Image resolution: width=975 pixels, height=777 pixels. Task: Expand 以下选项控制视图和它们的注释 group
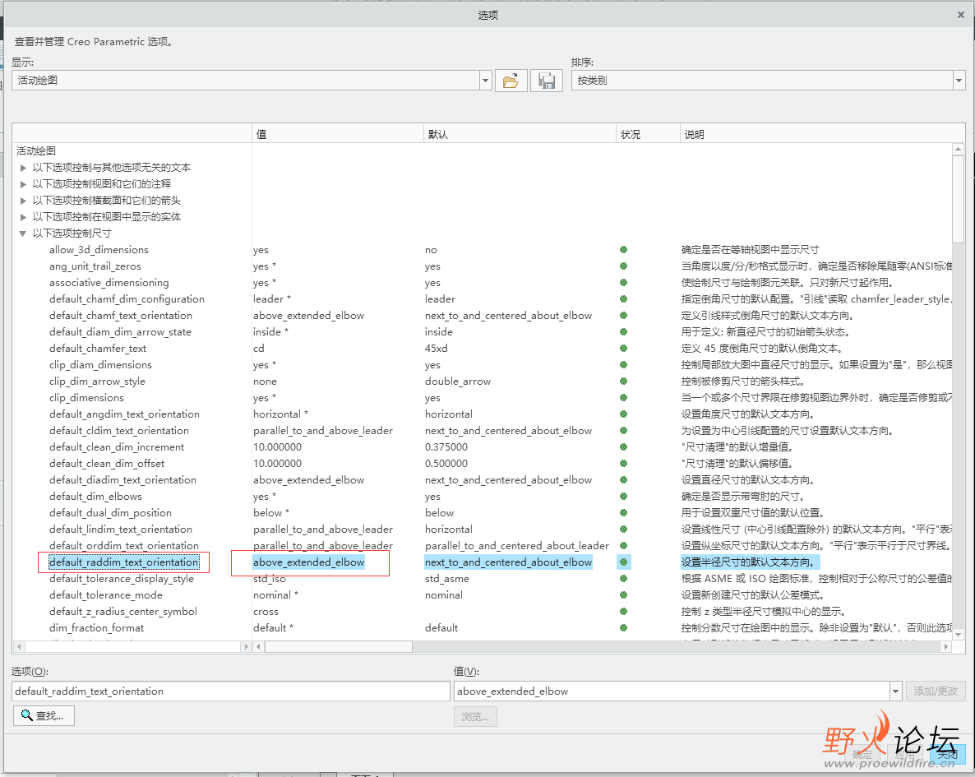point(23,184)
